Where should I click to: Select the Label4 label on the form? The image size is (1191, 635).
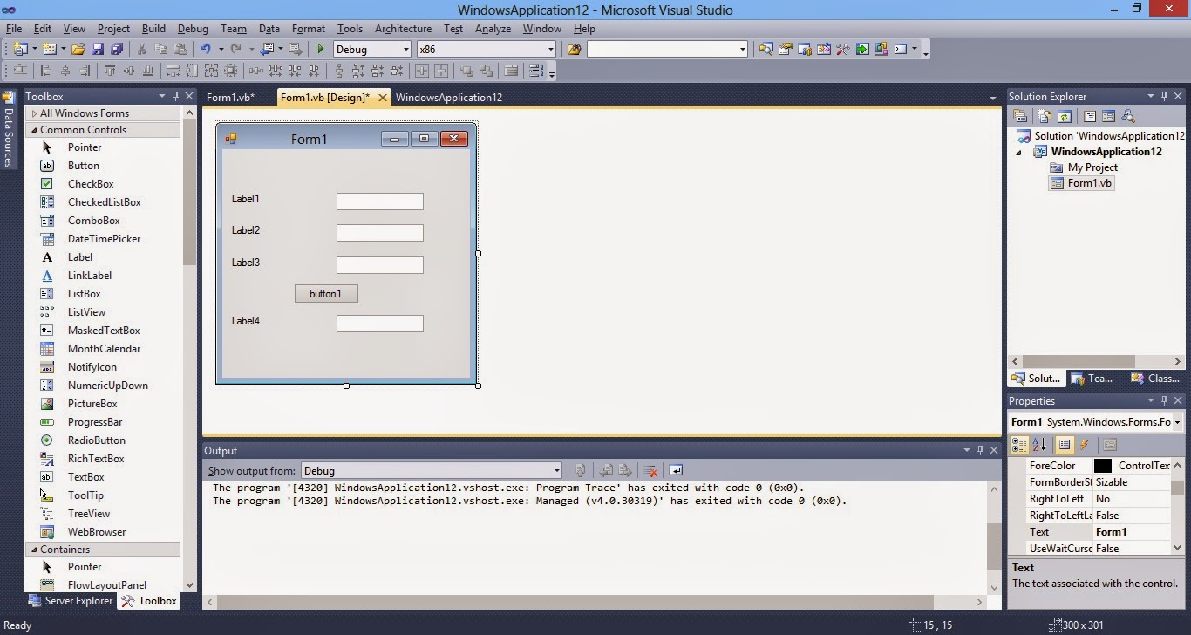(246, 321)
